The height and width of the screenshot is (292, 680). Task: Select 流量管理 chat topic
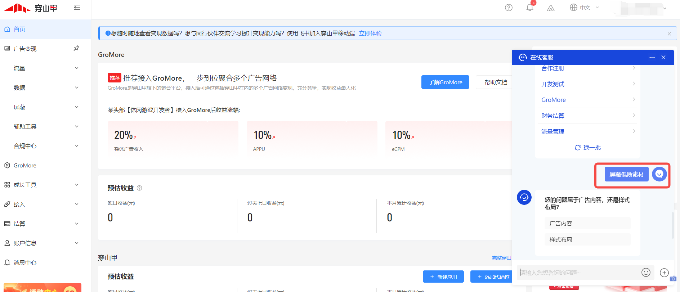point(588,131)
